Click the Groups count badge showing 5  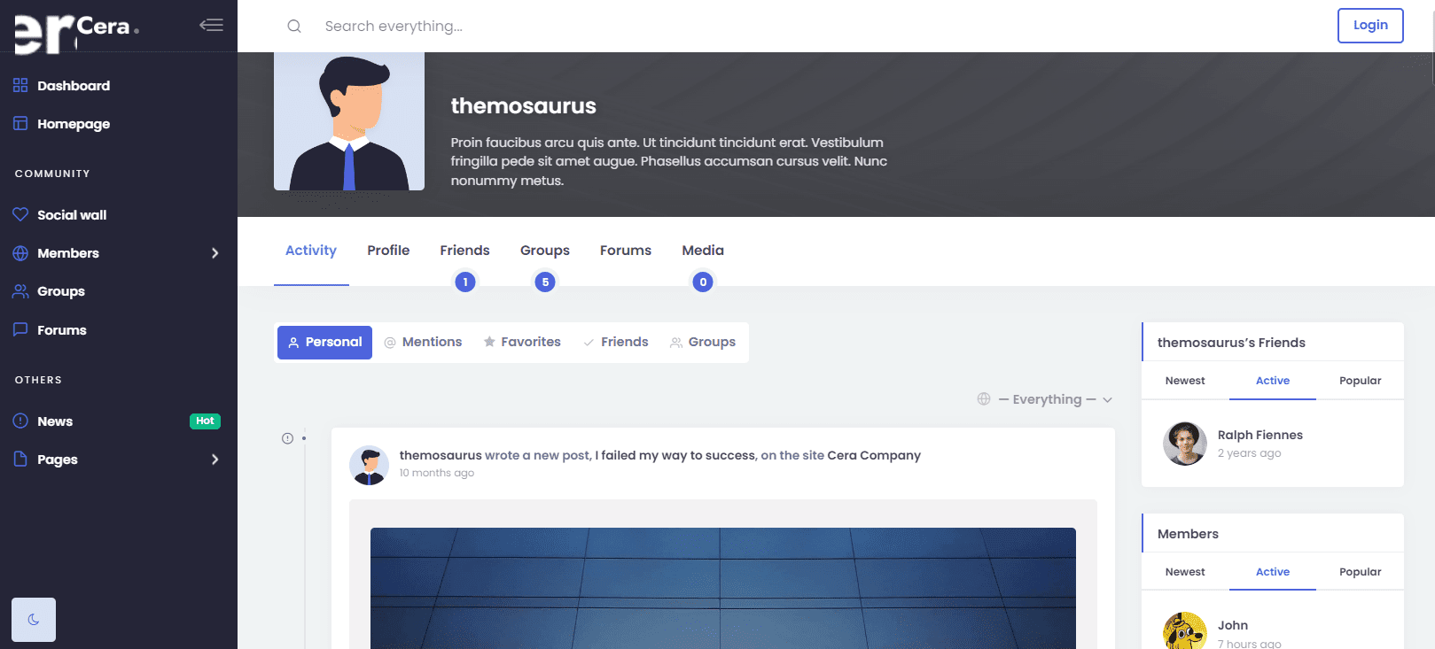coord(545,282)
